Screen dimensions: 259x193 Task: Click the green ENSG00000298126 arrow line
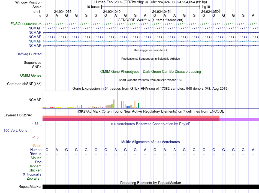[x=151, y=24]
